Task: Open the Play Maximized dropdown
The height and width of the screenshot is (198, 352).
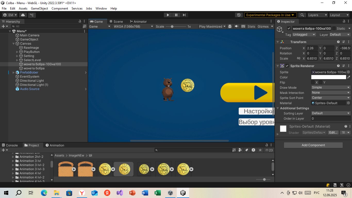Action: [212, 26]
